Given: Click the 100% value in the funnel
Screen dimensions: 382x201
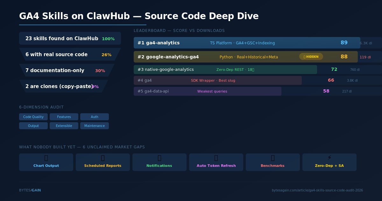Looking at the screenshot, I should (x=108, y=39).
